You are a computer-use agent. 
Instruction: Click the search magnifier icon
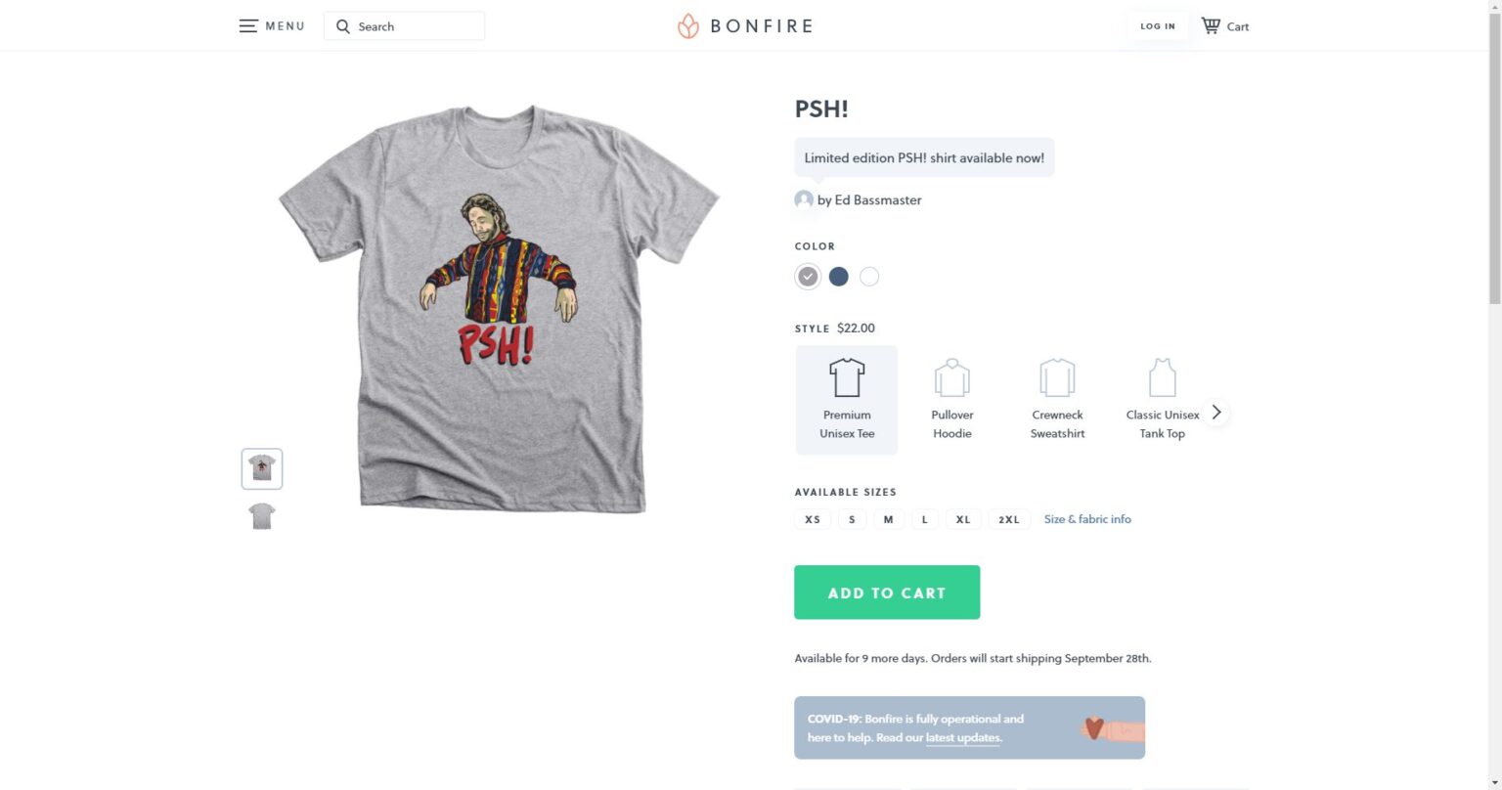pyautogui.click(x=343, y=26)
